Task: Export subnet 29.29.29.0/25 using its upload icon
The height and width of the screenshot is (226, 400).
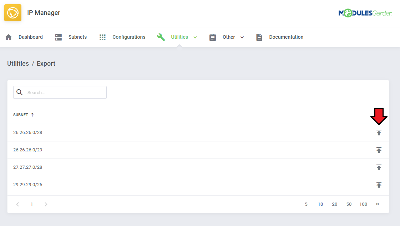Action: [379, 185]
